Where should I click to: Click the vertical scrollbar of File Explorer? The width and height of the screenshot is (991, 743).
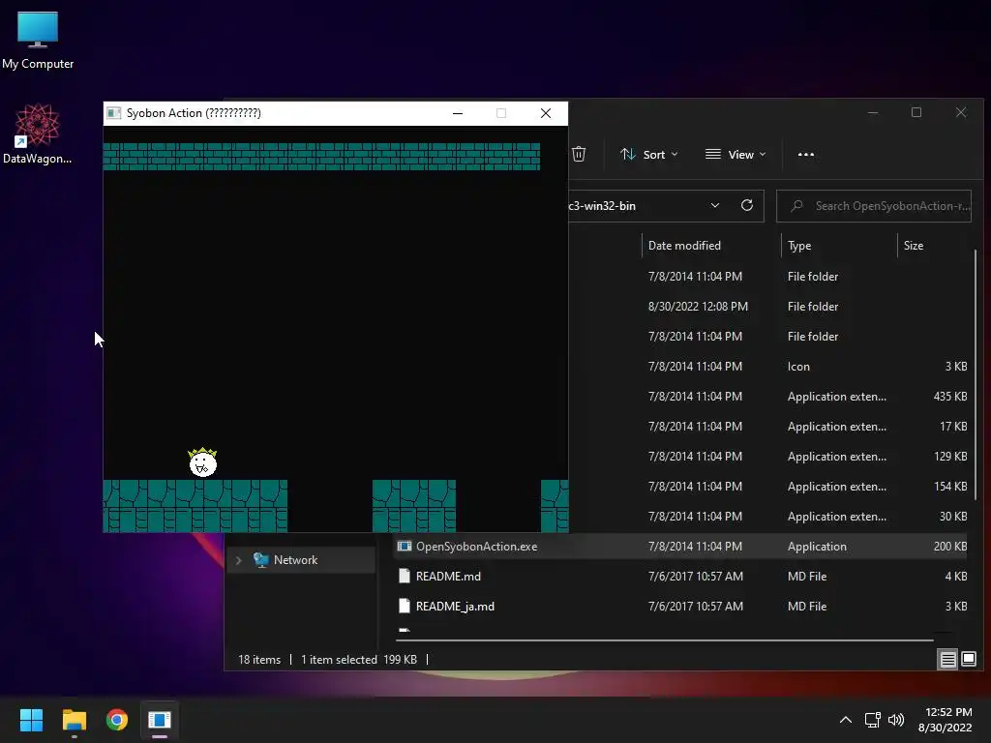click(976, 374)
